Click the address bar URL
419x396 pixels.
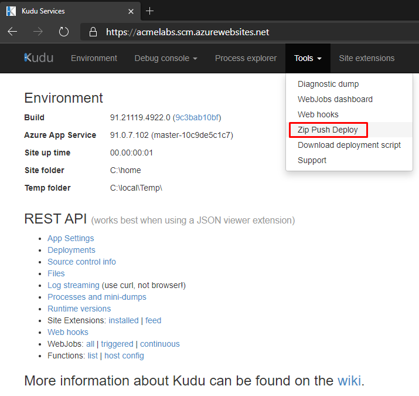click(188, 32)
